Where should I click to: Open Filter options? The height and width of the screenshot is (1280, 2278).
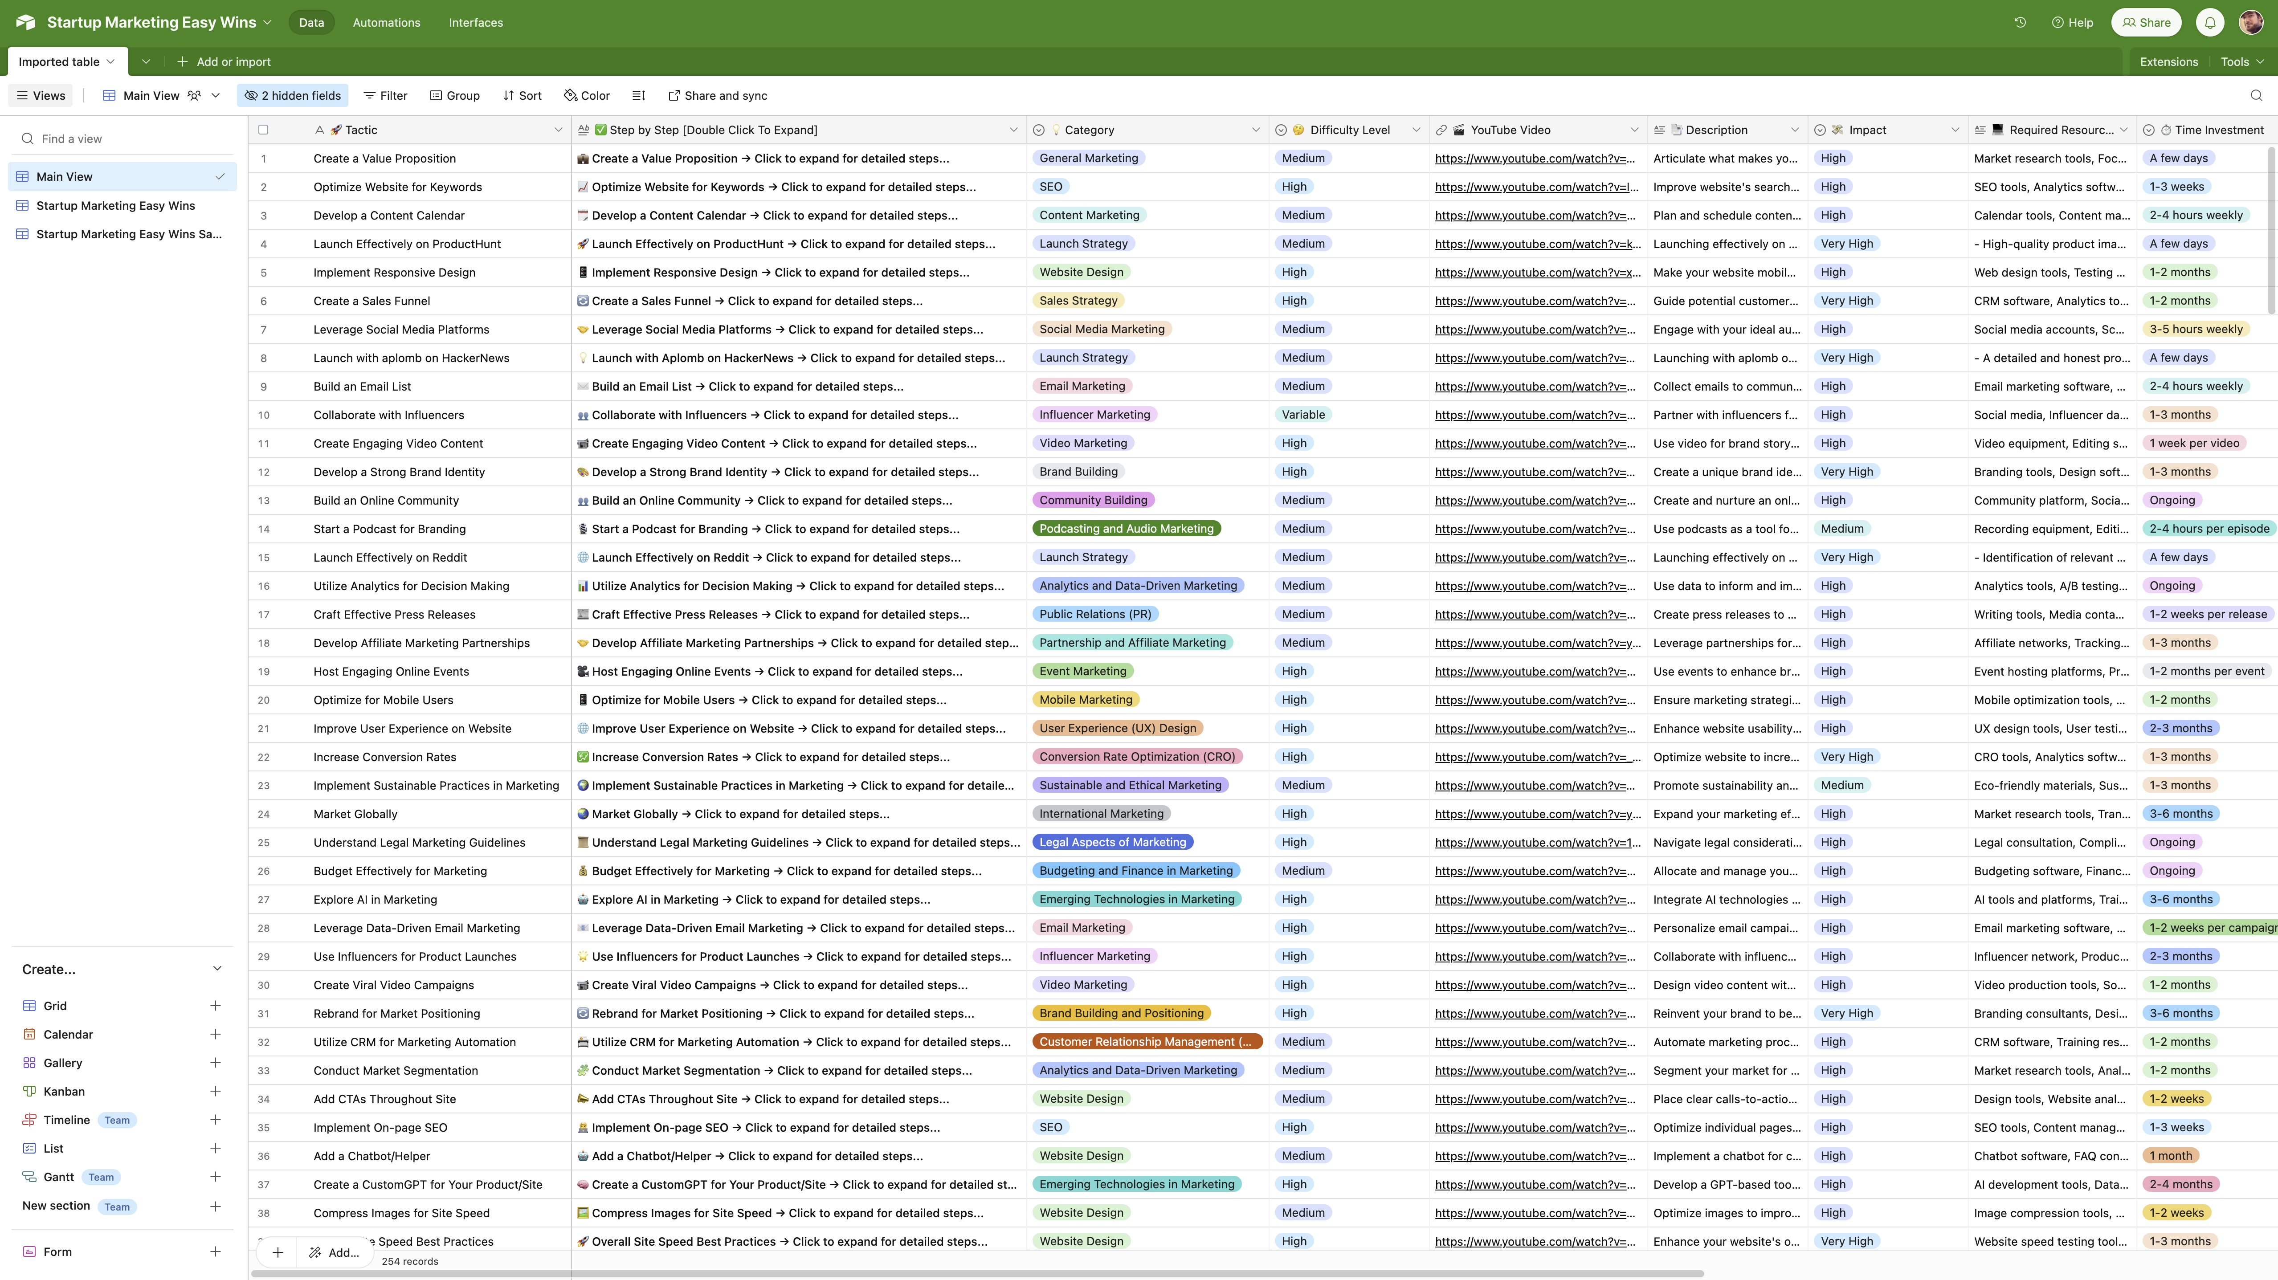tap(386, 95)
